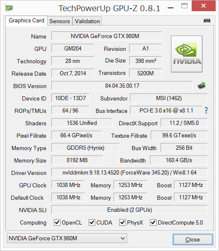Click the GPU-Z app icon in title bar
Image resolution: width=219 pixels, height=251 pixels.
click(x=9, y=8)
